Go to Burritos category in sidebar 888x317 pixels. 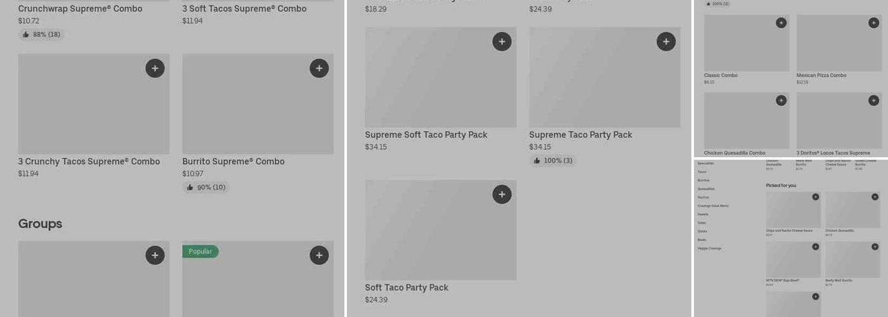click(703, 180)
